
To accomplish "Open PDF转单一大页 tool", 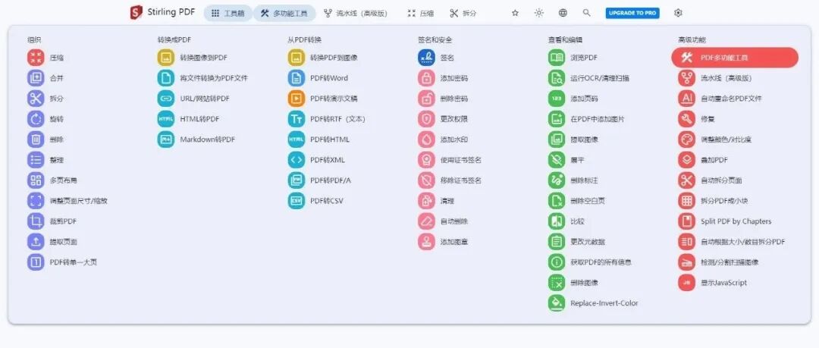I will (x=62, y=262).
